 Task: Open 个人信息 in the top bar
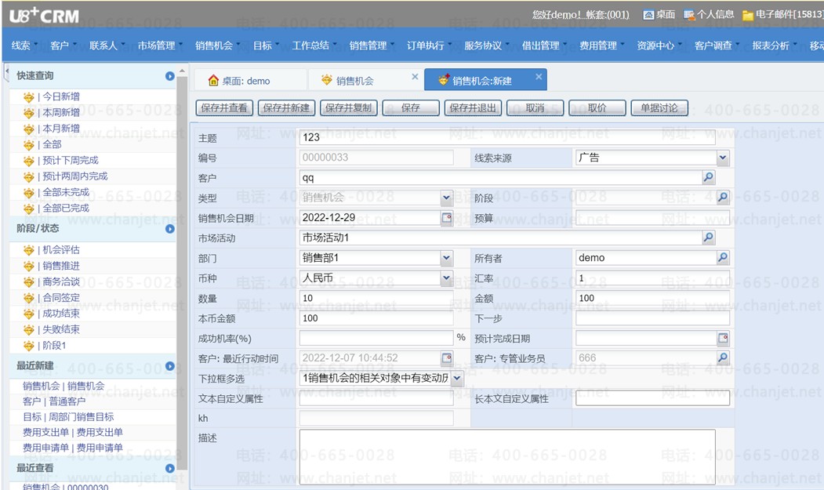click(x=709, y=14)
